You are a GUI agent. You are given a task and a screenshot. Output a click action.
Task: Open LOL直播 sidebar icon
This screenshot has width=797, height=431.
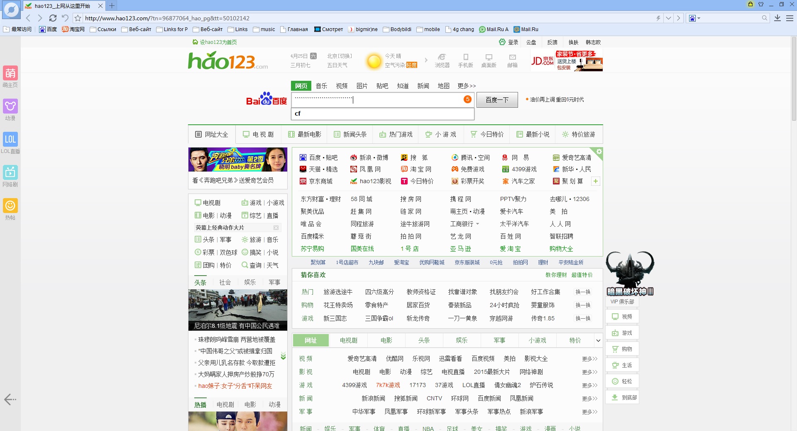click(10, 140)
